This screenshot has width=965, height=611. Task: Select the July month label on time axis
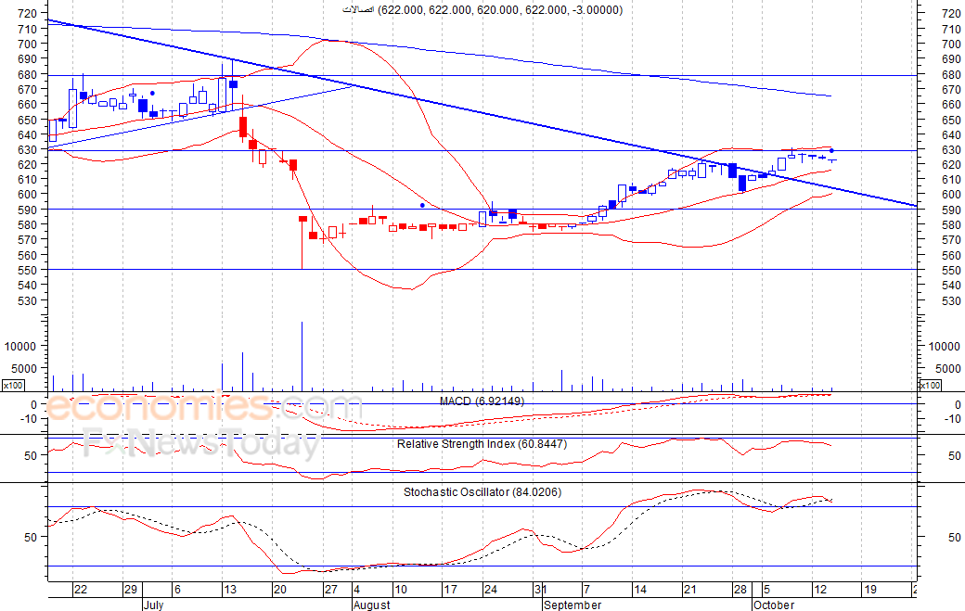click(153, 605)
